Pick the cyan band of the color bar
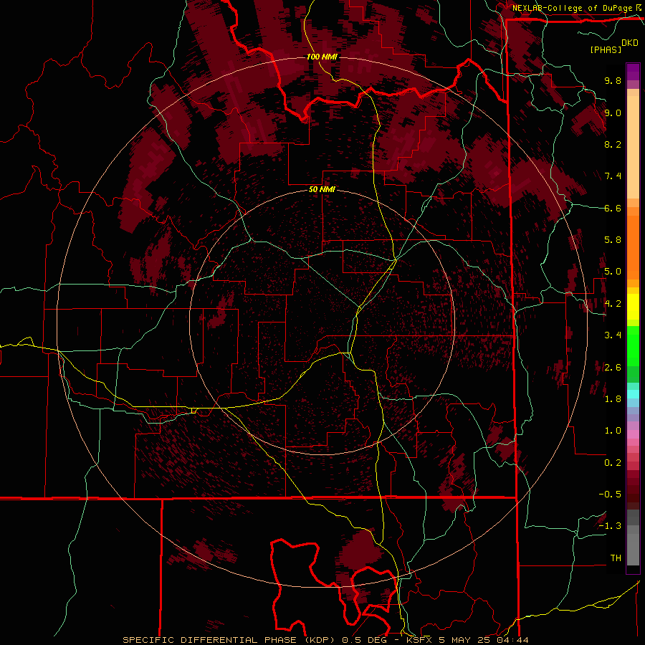 [x=633, y=394]
